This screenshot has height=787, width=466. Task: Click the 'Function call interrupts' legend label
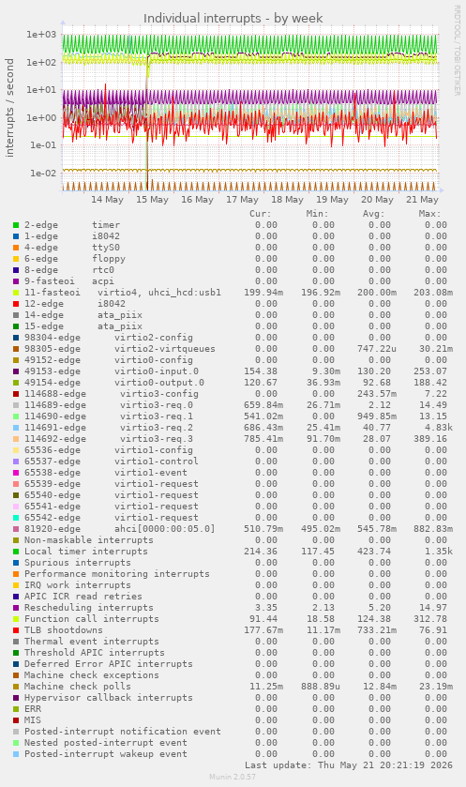click(x=92, y=619)
